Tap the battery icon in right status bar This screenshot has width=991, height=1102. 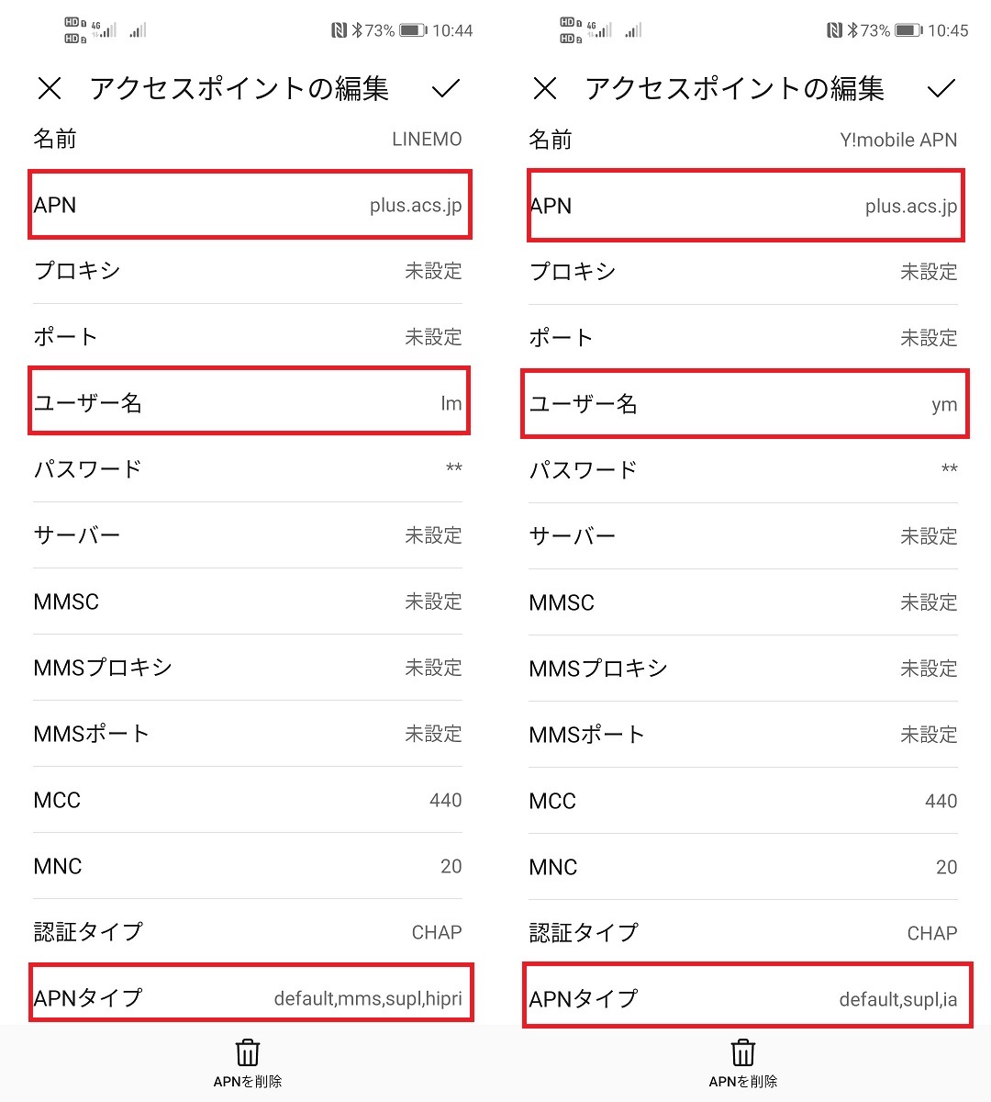[x=908, y=30]
